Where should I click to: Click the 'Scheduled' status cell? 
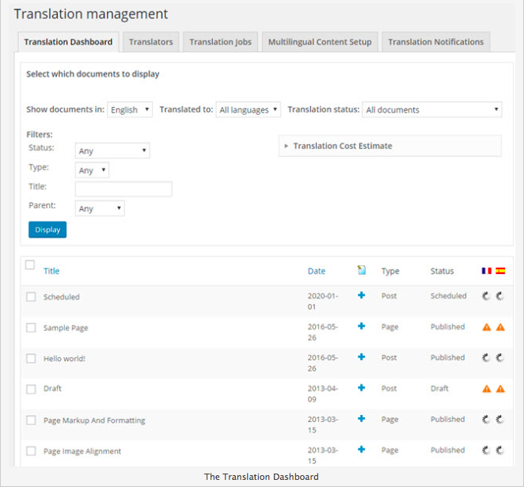[x=449, y=296]
